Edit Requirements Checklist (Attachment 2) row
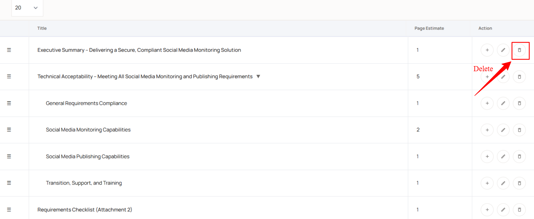This screenshot has height=219, width=534. (x=503, y=210)
